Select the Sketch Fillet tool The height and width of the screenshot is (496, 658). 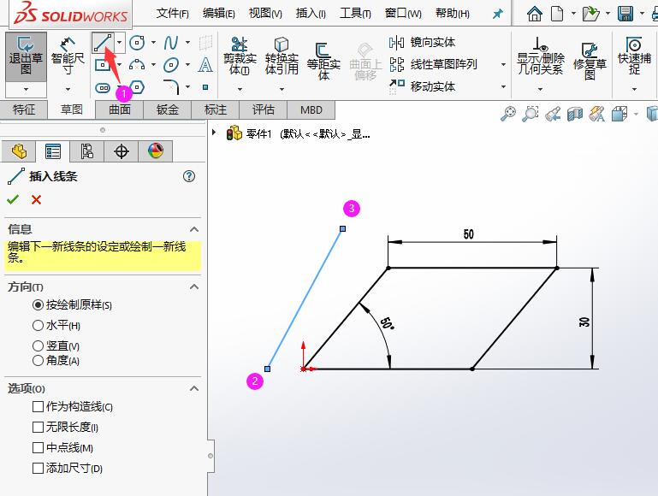[171, 86]
